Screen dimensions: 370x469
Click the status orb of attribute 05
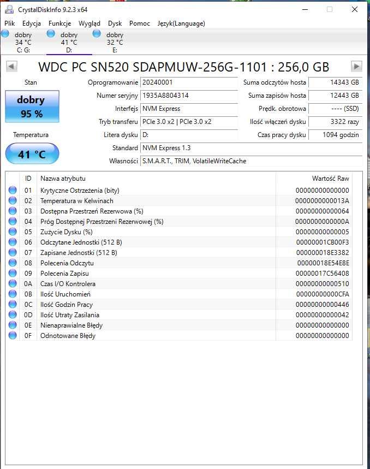[x=13, y=231]
